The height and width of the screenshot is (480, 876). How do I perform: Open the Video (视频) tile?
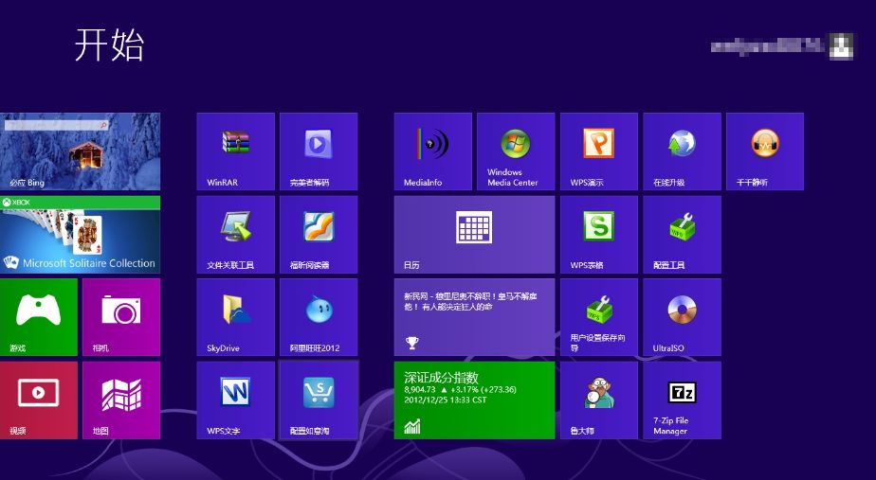(39, 400)
